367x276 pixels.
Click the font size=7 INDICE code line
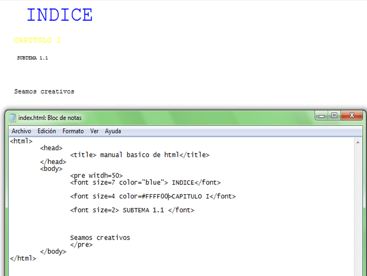tap(145, 183)
